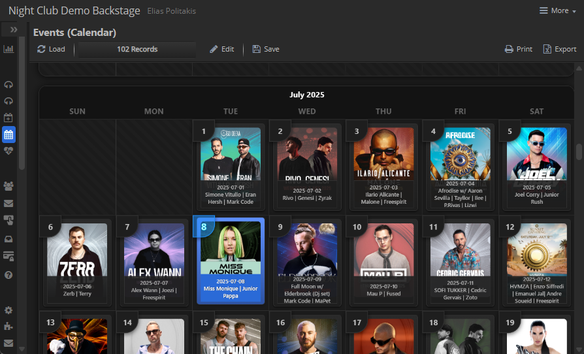
Task: Click the Edit toolbar button
Action: 221,49
